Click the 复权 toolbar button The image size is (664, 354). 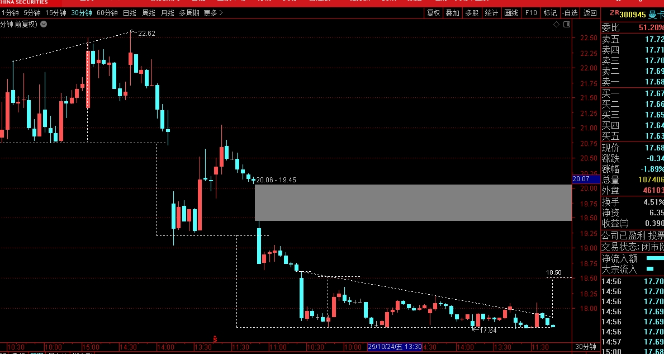tap(433, 13)
